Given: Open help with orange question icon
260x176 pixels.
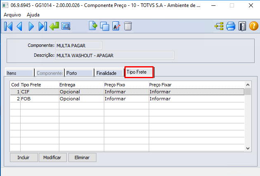Looking at the screenshot, I should 254,26.
